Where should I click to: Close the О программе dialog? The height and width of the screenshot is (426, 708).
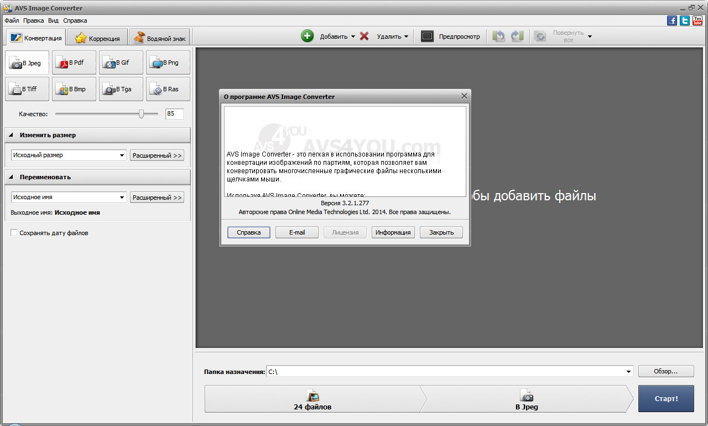[x=464, y=96]
